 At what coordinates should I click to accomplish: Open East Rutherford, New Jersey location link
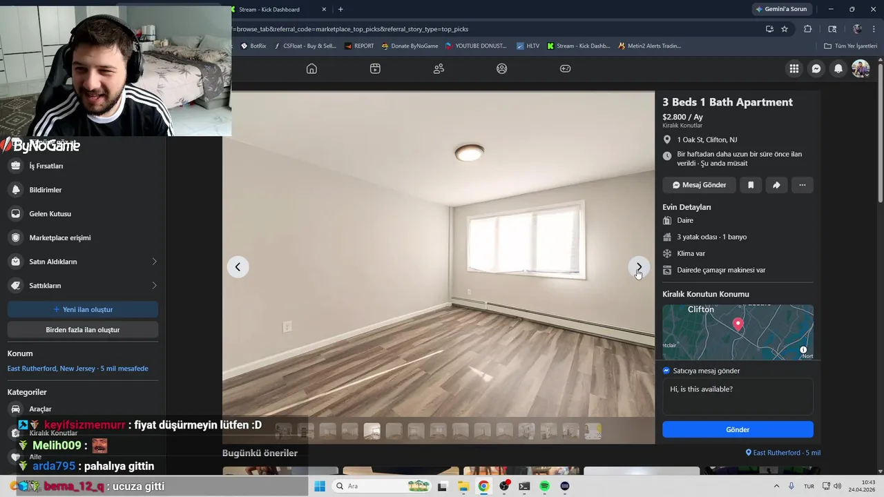(78, 369)
